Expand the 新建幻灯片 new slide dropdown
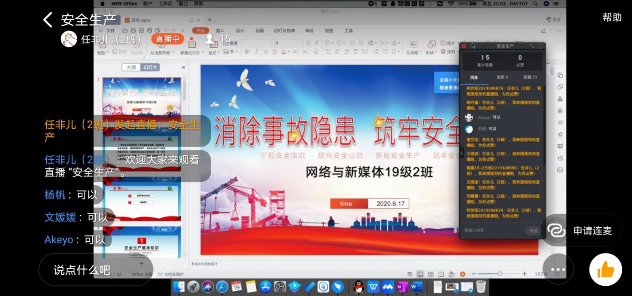The height and width of the screenshot is (296, 632). (191, 52)
